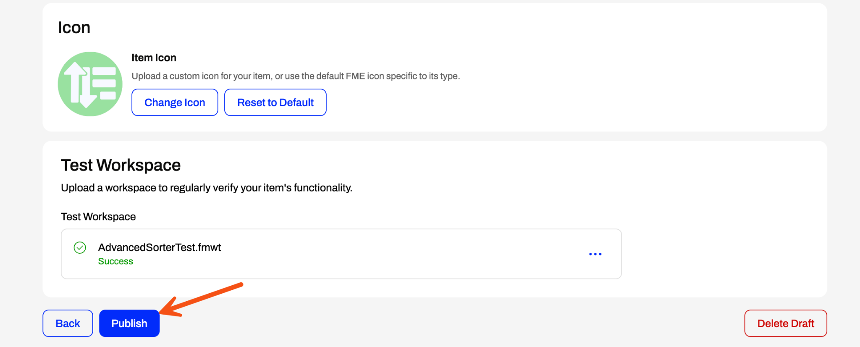Click the small Test Workspace field label
Screen dimensions: 860x347
click(x=98, y=217)
